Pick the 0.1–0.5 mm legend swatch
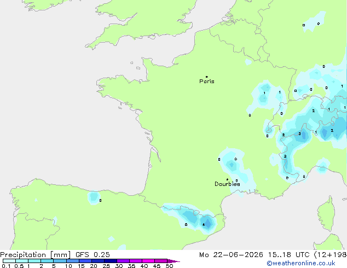 coord(9,261)
